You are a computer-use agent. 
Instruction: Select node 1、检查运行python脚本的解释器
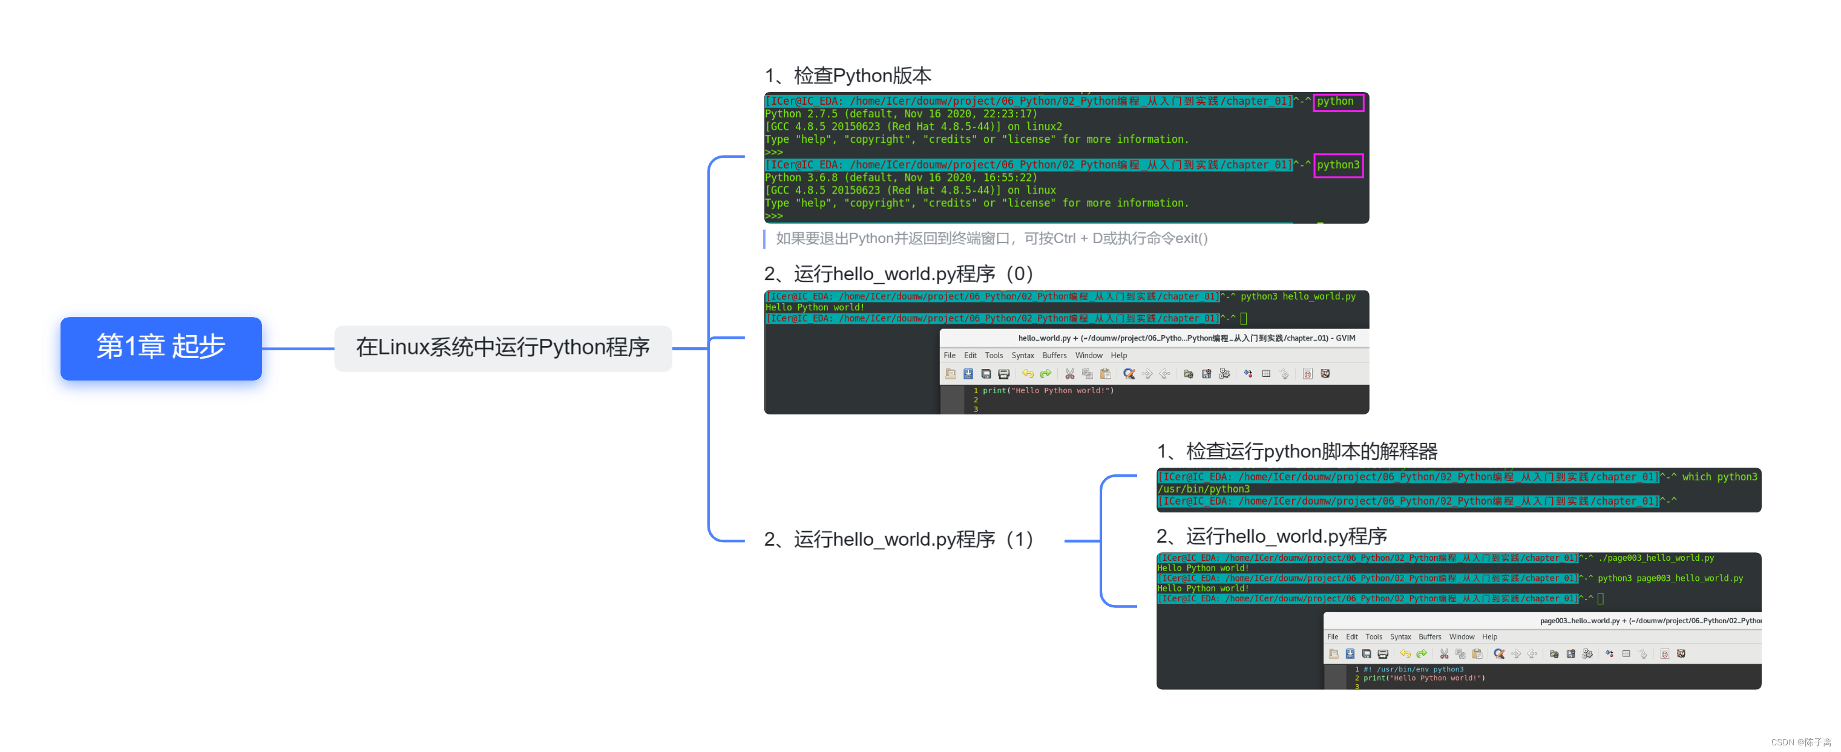pos(1297,451)
